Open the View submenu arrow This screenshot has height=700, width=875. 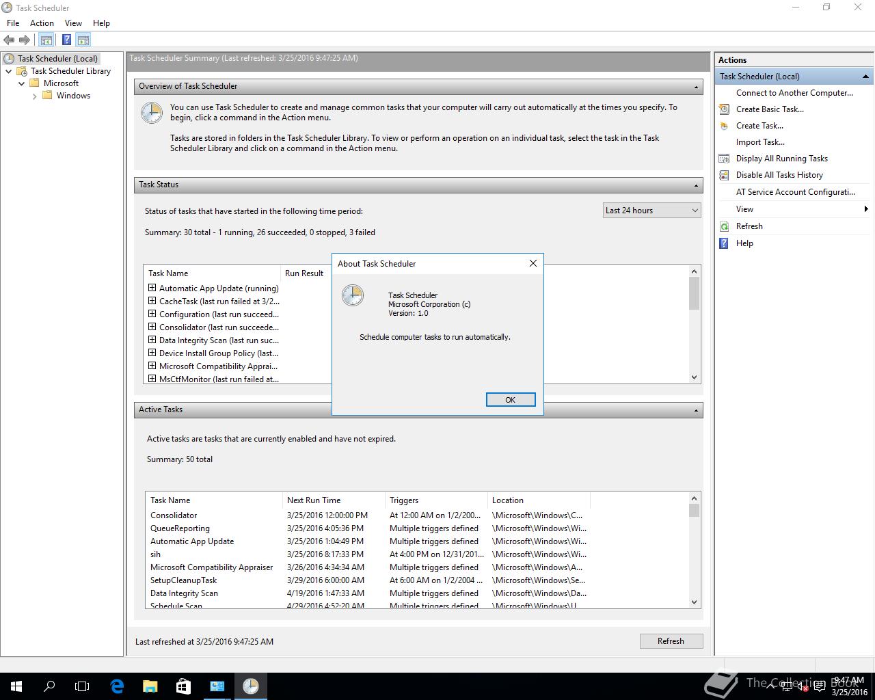(x=866, y=209)
